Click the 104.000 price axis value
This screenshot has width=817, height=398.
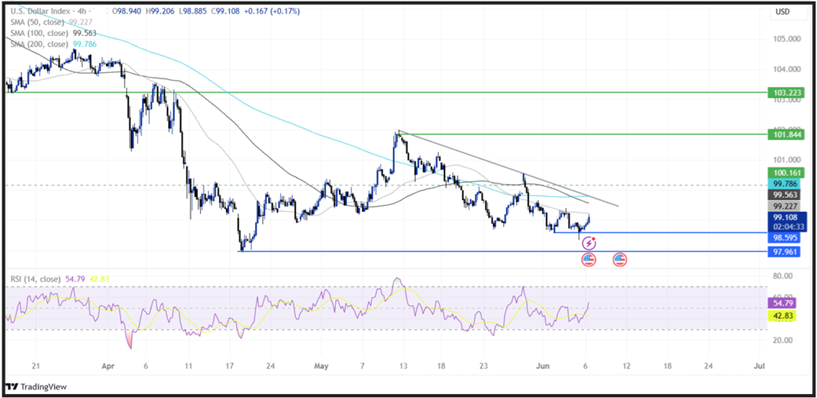(x=786, y=69)
